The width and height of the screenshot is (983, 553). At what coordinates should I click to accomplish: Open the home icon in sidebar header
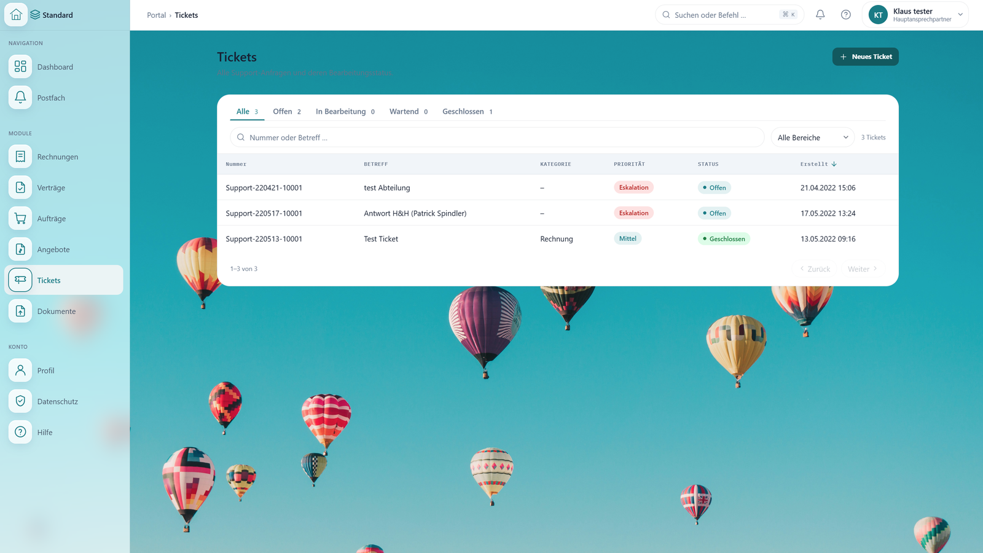16,15
